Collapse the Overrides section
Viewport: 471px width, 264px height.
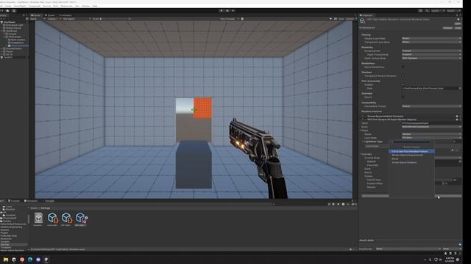[361, 154]
